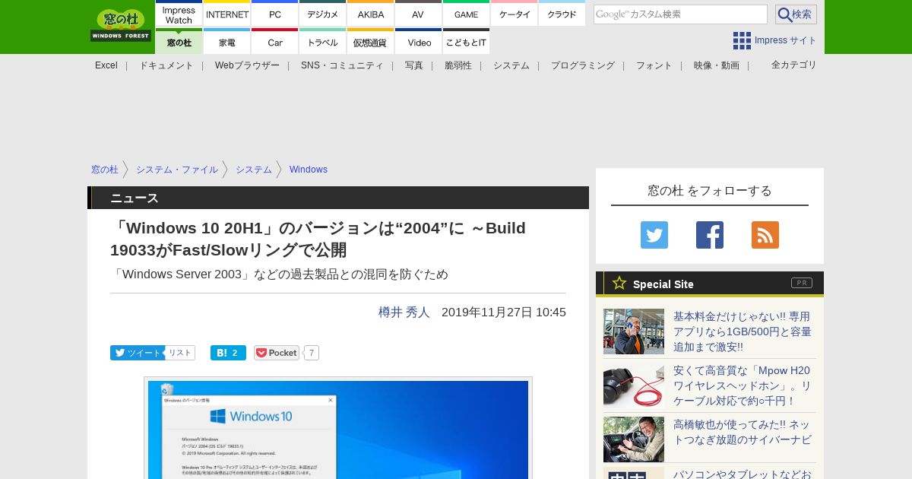Open the PC Watch tab
Screen dimensions: 912x479
(275, 14)
